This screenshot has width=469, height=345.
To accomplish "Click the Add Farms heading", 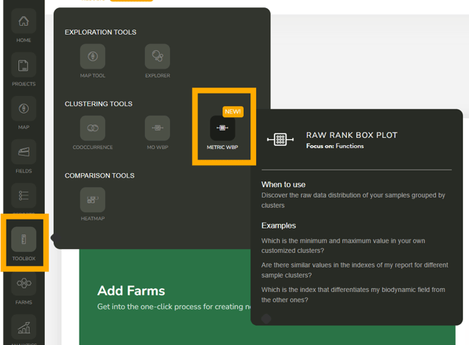I will (131, 290).
